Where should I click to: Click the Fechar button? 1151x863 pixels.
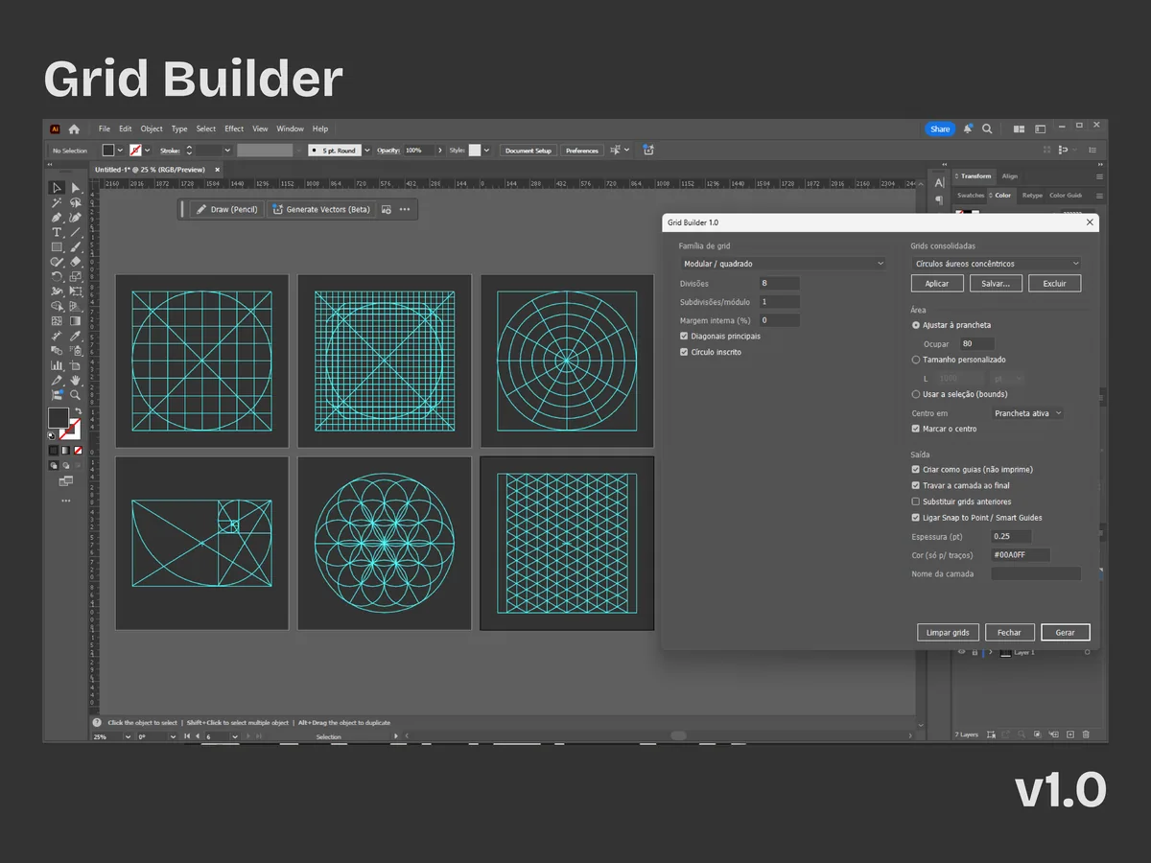[x=1009, y=632]
